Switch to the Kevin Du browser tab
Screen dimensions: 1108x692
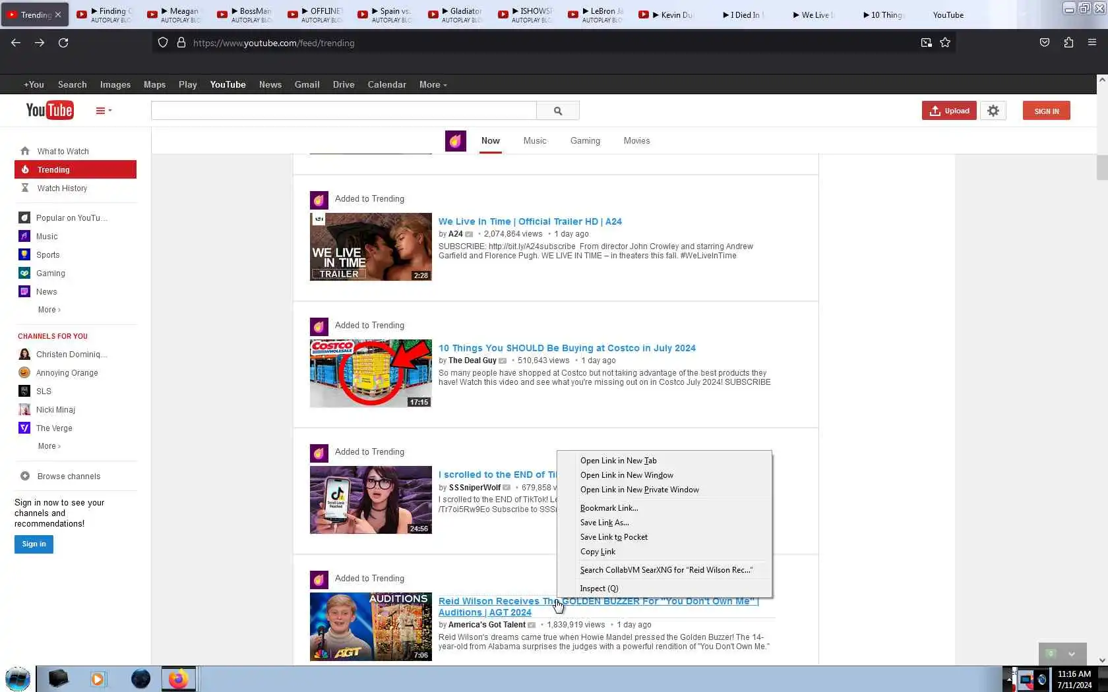click(x=667, y=14)
